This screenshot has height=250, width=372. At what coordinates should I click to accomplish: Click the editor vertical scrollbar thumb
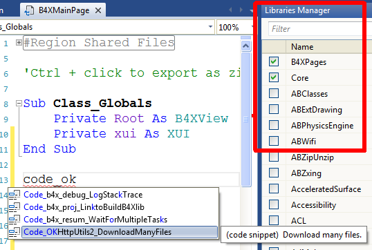coord(245,119)
